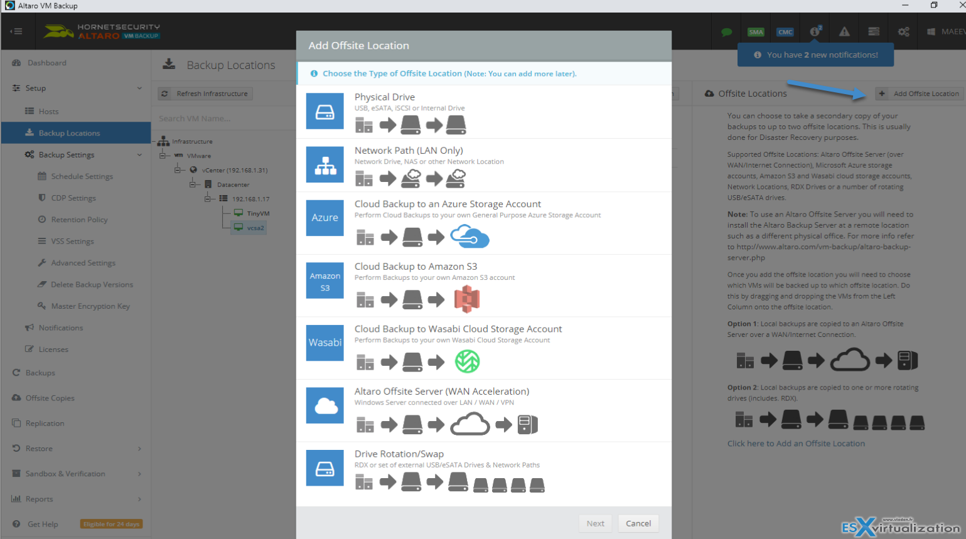This screenshot has height=539, width=966.
Task: Open the chat bubble icon in header
Action: 726,32
